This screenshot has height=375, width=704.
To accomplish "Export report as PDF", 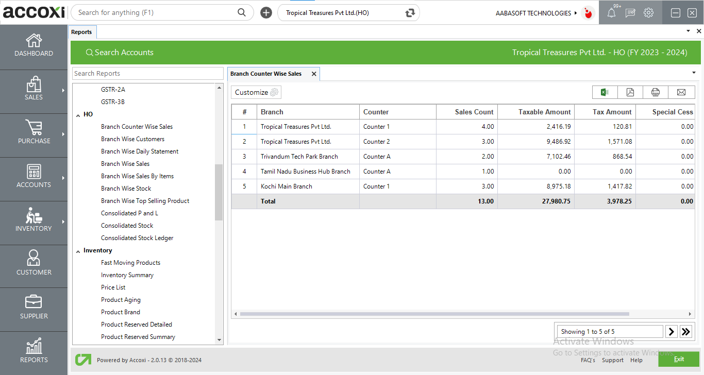I will pyautogui.click(x=630, y=92).
